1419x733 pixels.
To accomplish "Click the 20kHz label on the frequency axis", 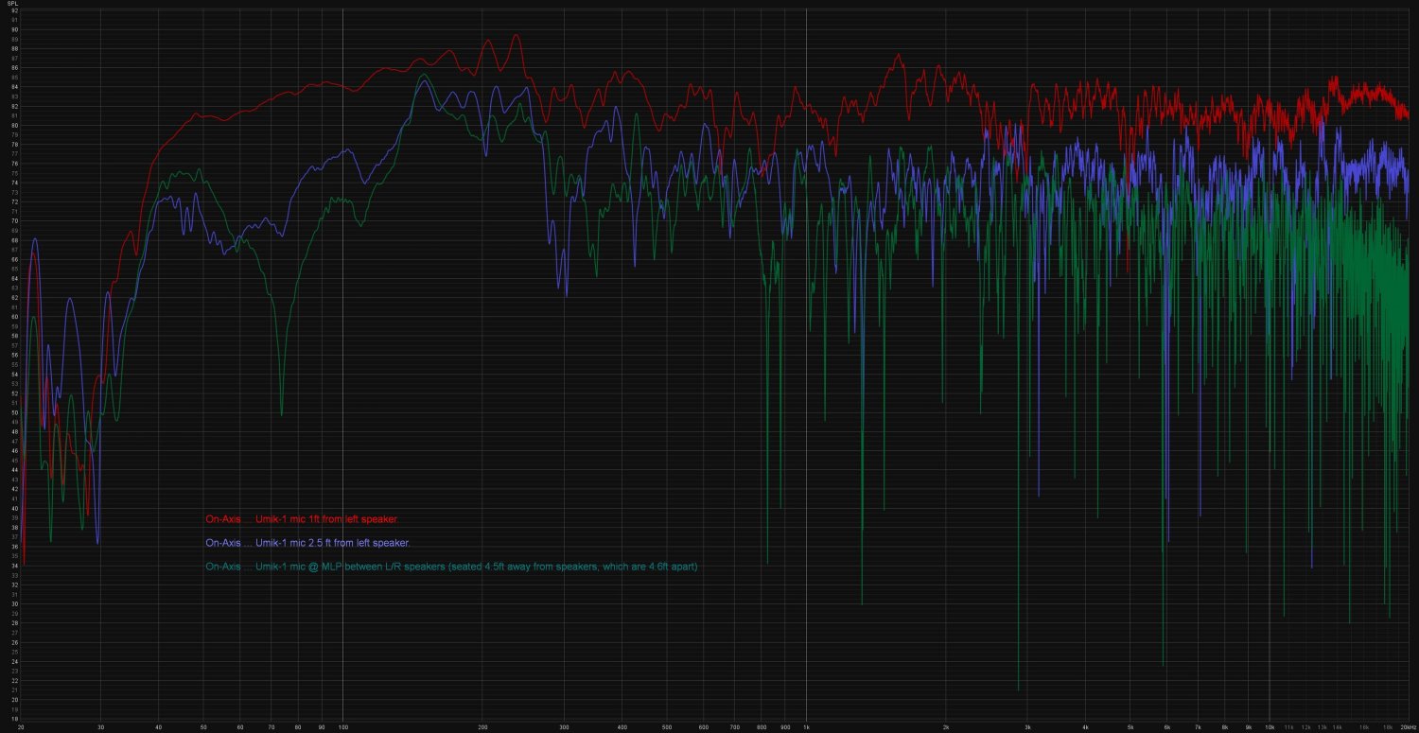I will [1408, 727].
